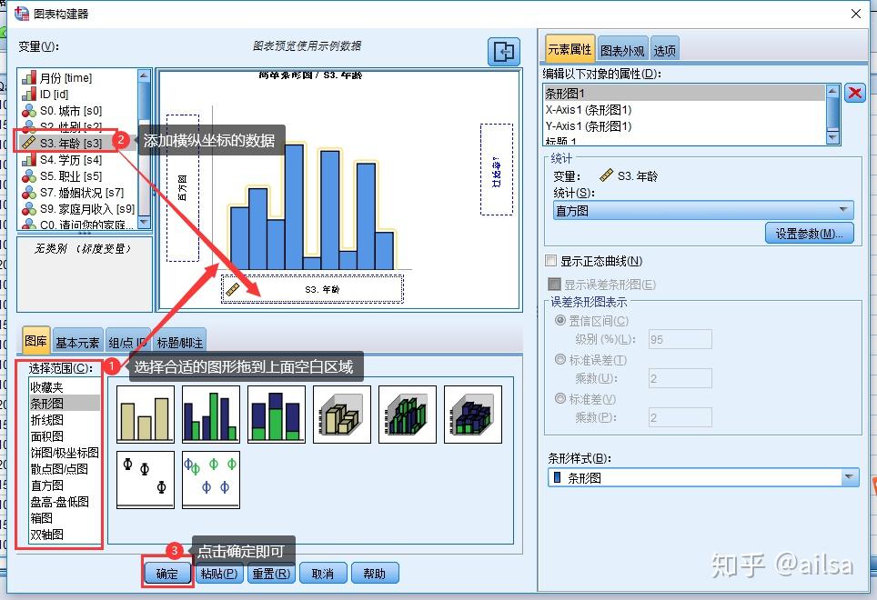Select the simple bar chart thumbnail

[x=146, y=415]
